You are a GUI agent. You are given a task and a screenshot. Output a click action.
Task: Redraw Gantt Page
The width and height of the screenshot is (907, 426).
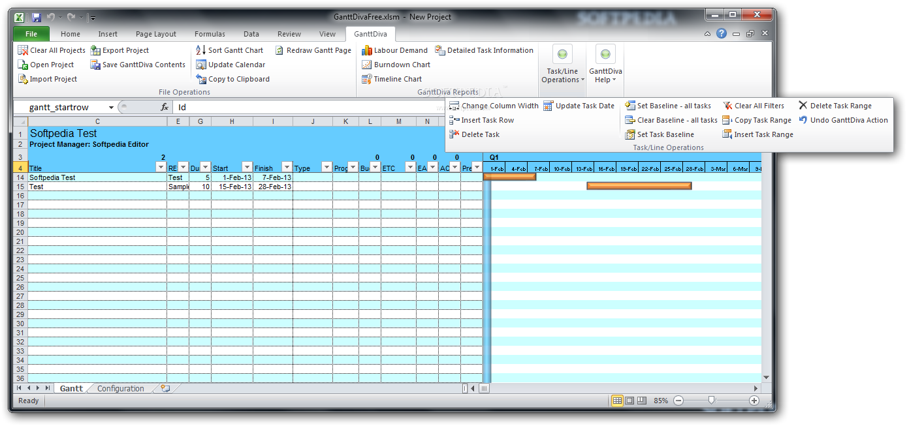(x=313, y=50)
